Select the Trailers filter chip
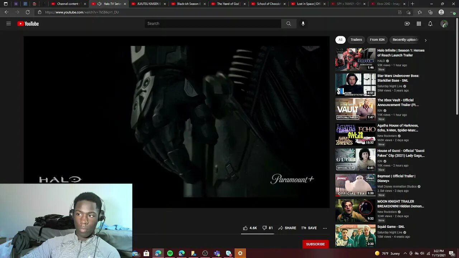Image resolution: width=459 pixels, height=258 pixels. click(356, 40)
